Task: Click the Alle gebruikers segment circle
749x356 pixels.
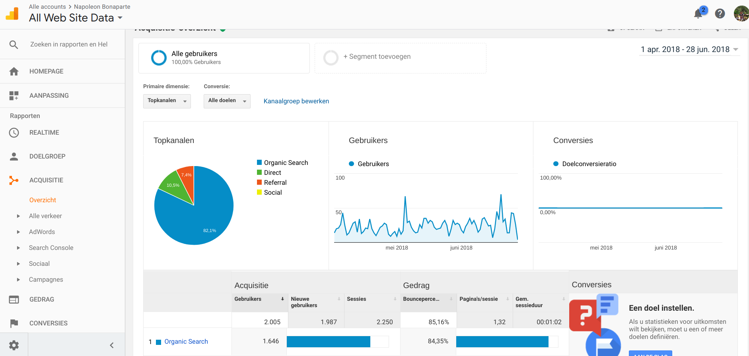Action: click(159, 58)
